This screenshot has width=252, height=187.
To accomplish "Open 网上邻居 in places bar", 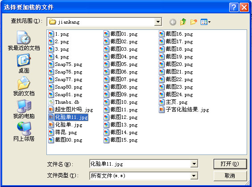I will 24,132.
